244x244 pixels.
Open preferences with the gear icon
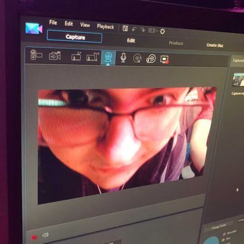162,31
